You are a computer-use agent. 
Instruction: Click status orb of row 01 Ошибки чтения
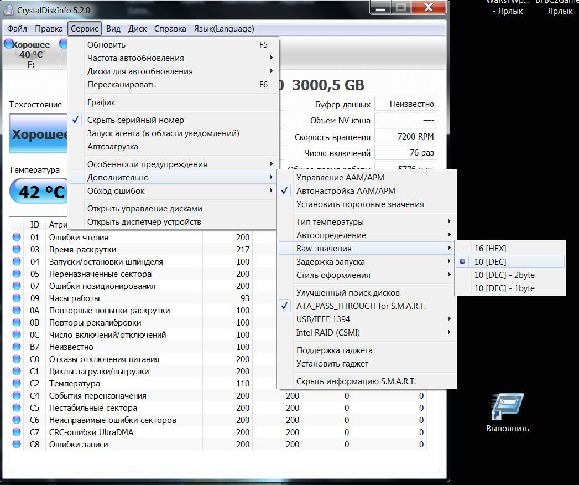17,237
